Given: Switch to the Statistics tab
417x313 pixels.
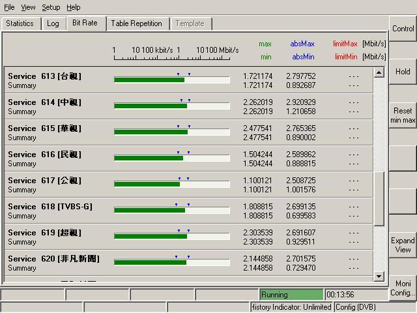Looking at the screenshot, I should (x=20, y=23).
